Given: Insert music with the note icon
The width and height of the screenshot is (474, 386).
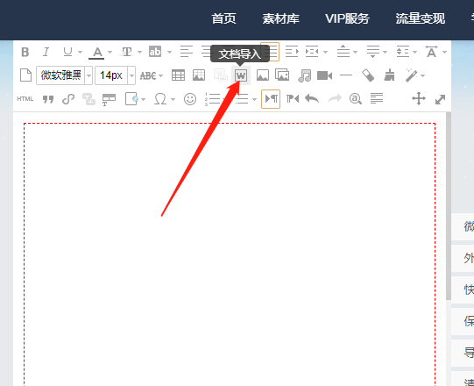Looking at the screenshot, I should [304, 75].
